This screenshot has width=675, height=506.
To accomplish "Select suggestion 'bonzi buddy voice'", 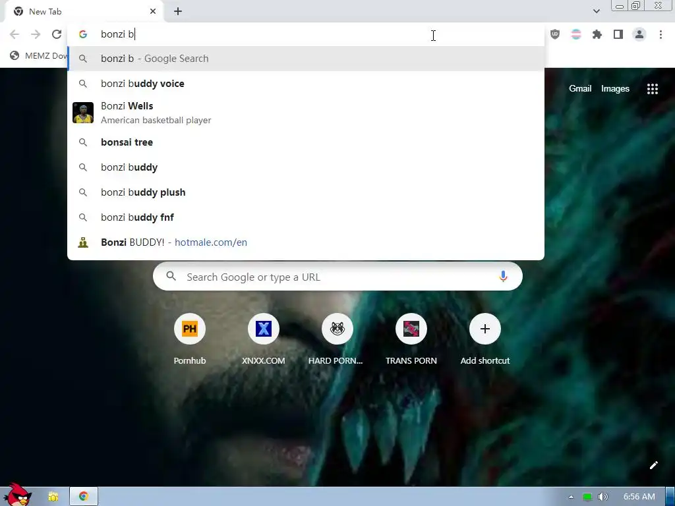I will 306,84.
